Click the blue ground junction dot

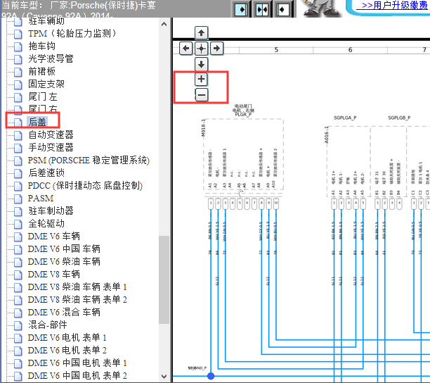point(211,376)
